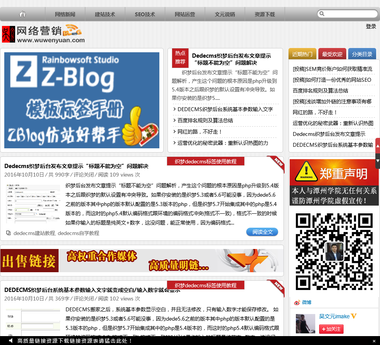
Task: Click the 吴文元imake avatar photo
Action: click(306, 323)
